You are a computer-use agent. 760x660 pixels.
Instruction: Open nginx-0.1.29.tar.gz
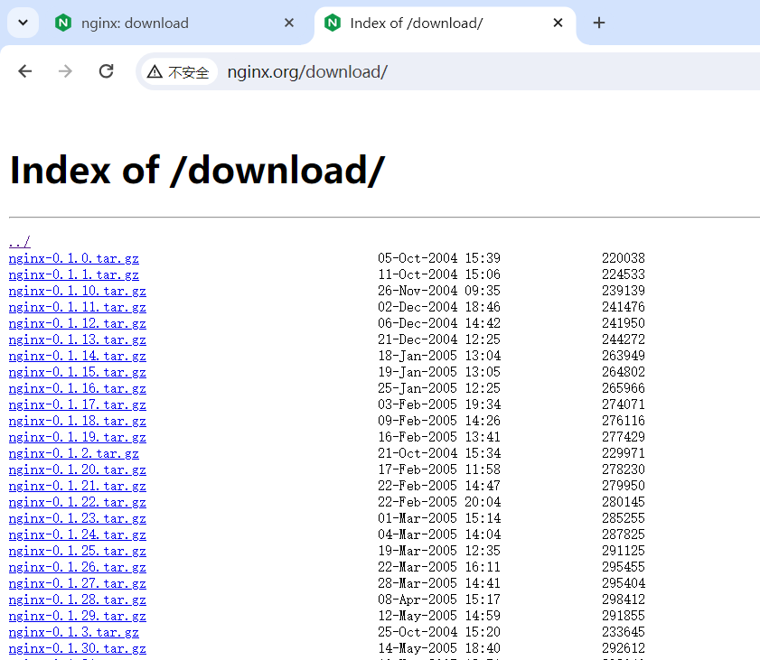coord(78,616)
